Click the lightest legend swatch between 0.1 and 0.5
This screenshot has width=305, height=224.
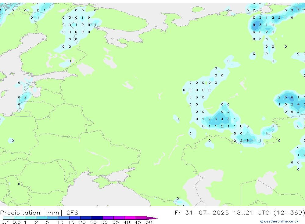coord(8,218)
